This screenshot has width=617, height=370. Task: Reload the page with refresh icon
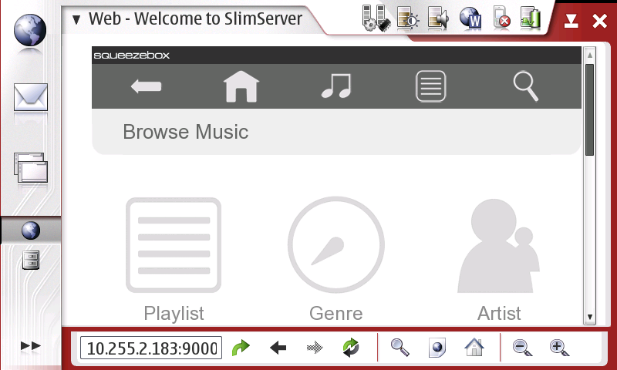[351, 348]
